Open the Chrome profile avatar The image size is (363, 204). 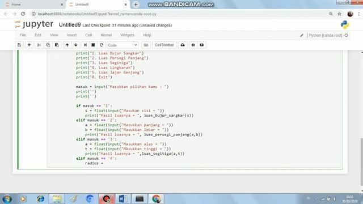pyautogui.click(x=350, y=14)
